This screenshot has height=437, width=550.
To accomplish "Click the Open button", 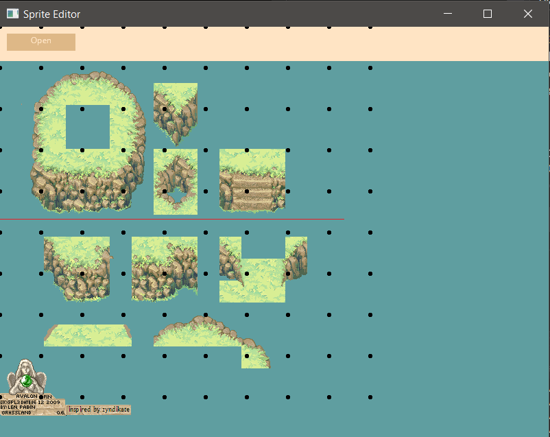I will [41, 42].
